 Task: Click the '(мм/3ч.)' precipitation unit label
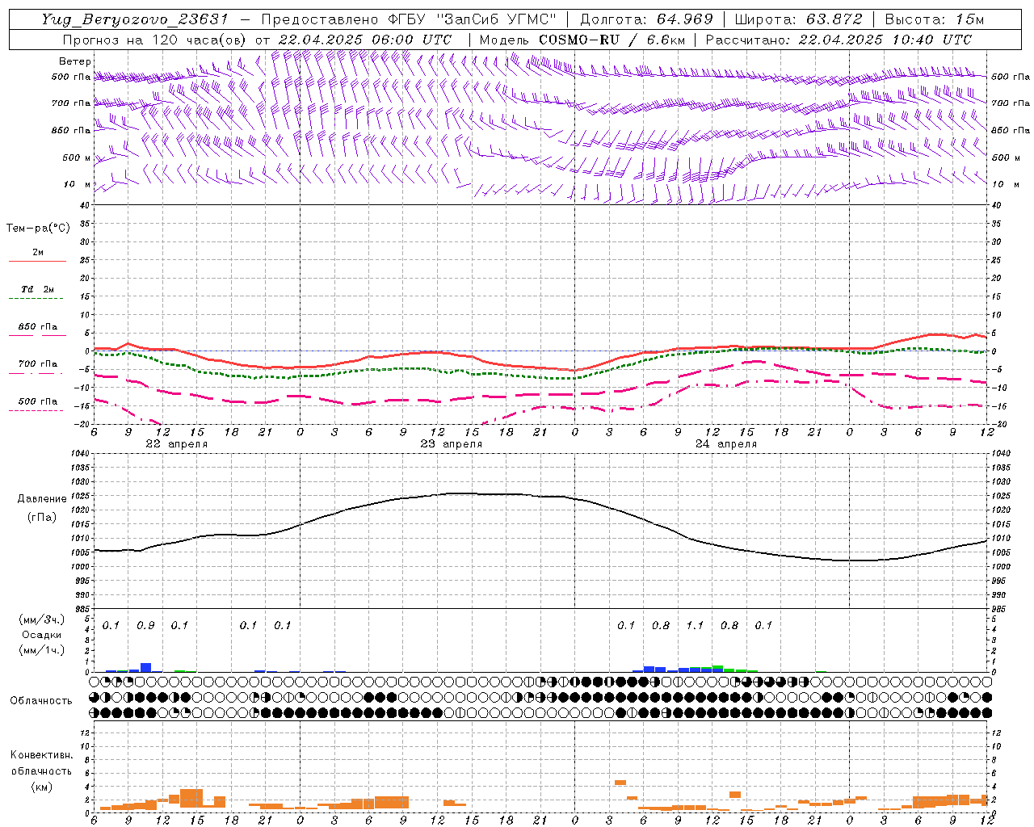(x=41, y=619)
